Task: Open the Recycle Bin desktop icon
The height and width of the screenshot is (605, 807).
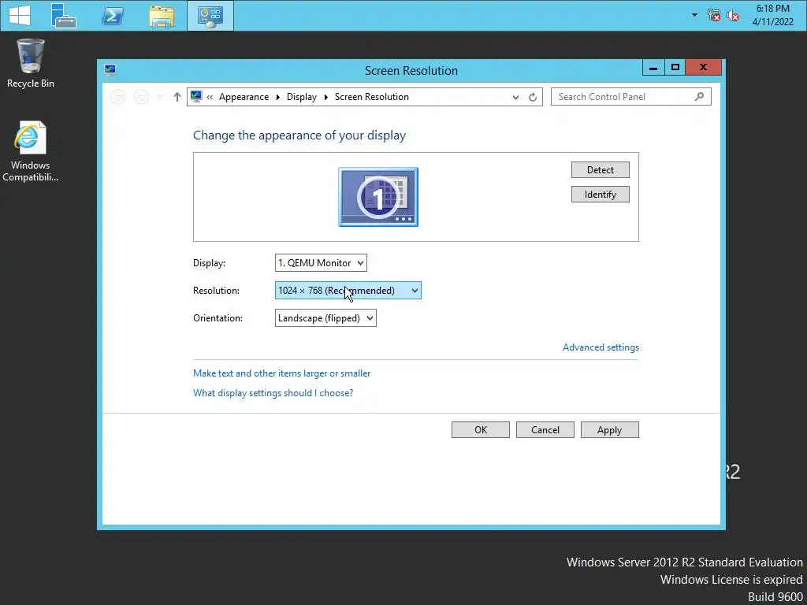Action: point(31,63)
